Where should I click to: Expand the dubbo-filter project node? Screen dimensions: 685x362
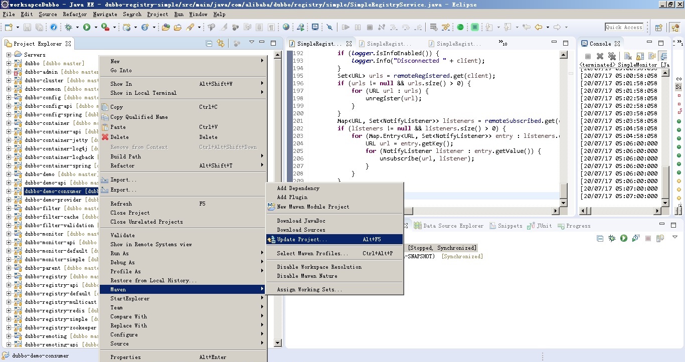point(9,208)
